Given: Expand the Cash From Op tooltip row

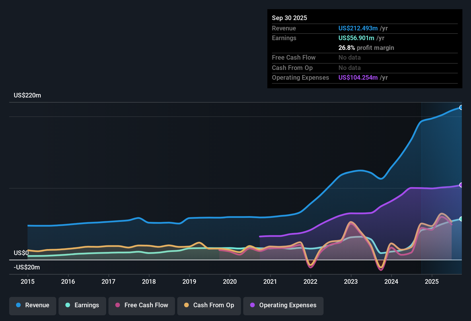Looking at the screenshot, I should pos(292,68).
